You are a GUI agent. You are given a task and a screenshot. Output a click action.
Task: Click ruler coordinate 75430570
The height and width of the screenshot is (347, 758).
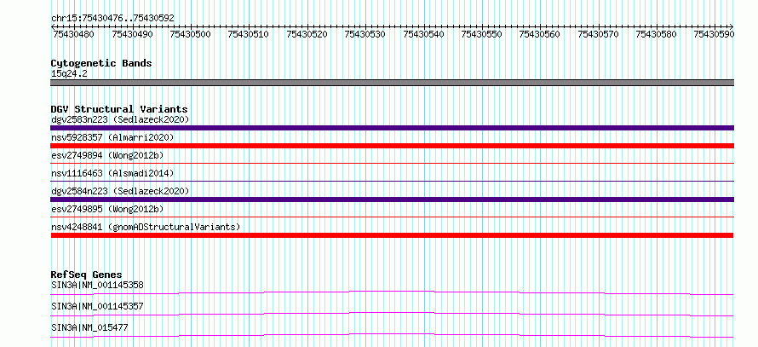point(598,34)
